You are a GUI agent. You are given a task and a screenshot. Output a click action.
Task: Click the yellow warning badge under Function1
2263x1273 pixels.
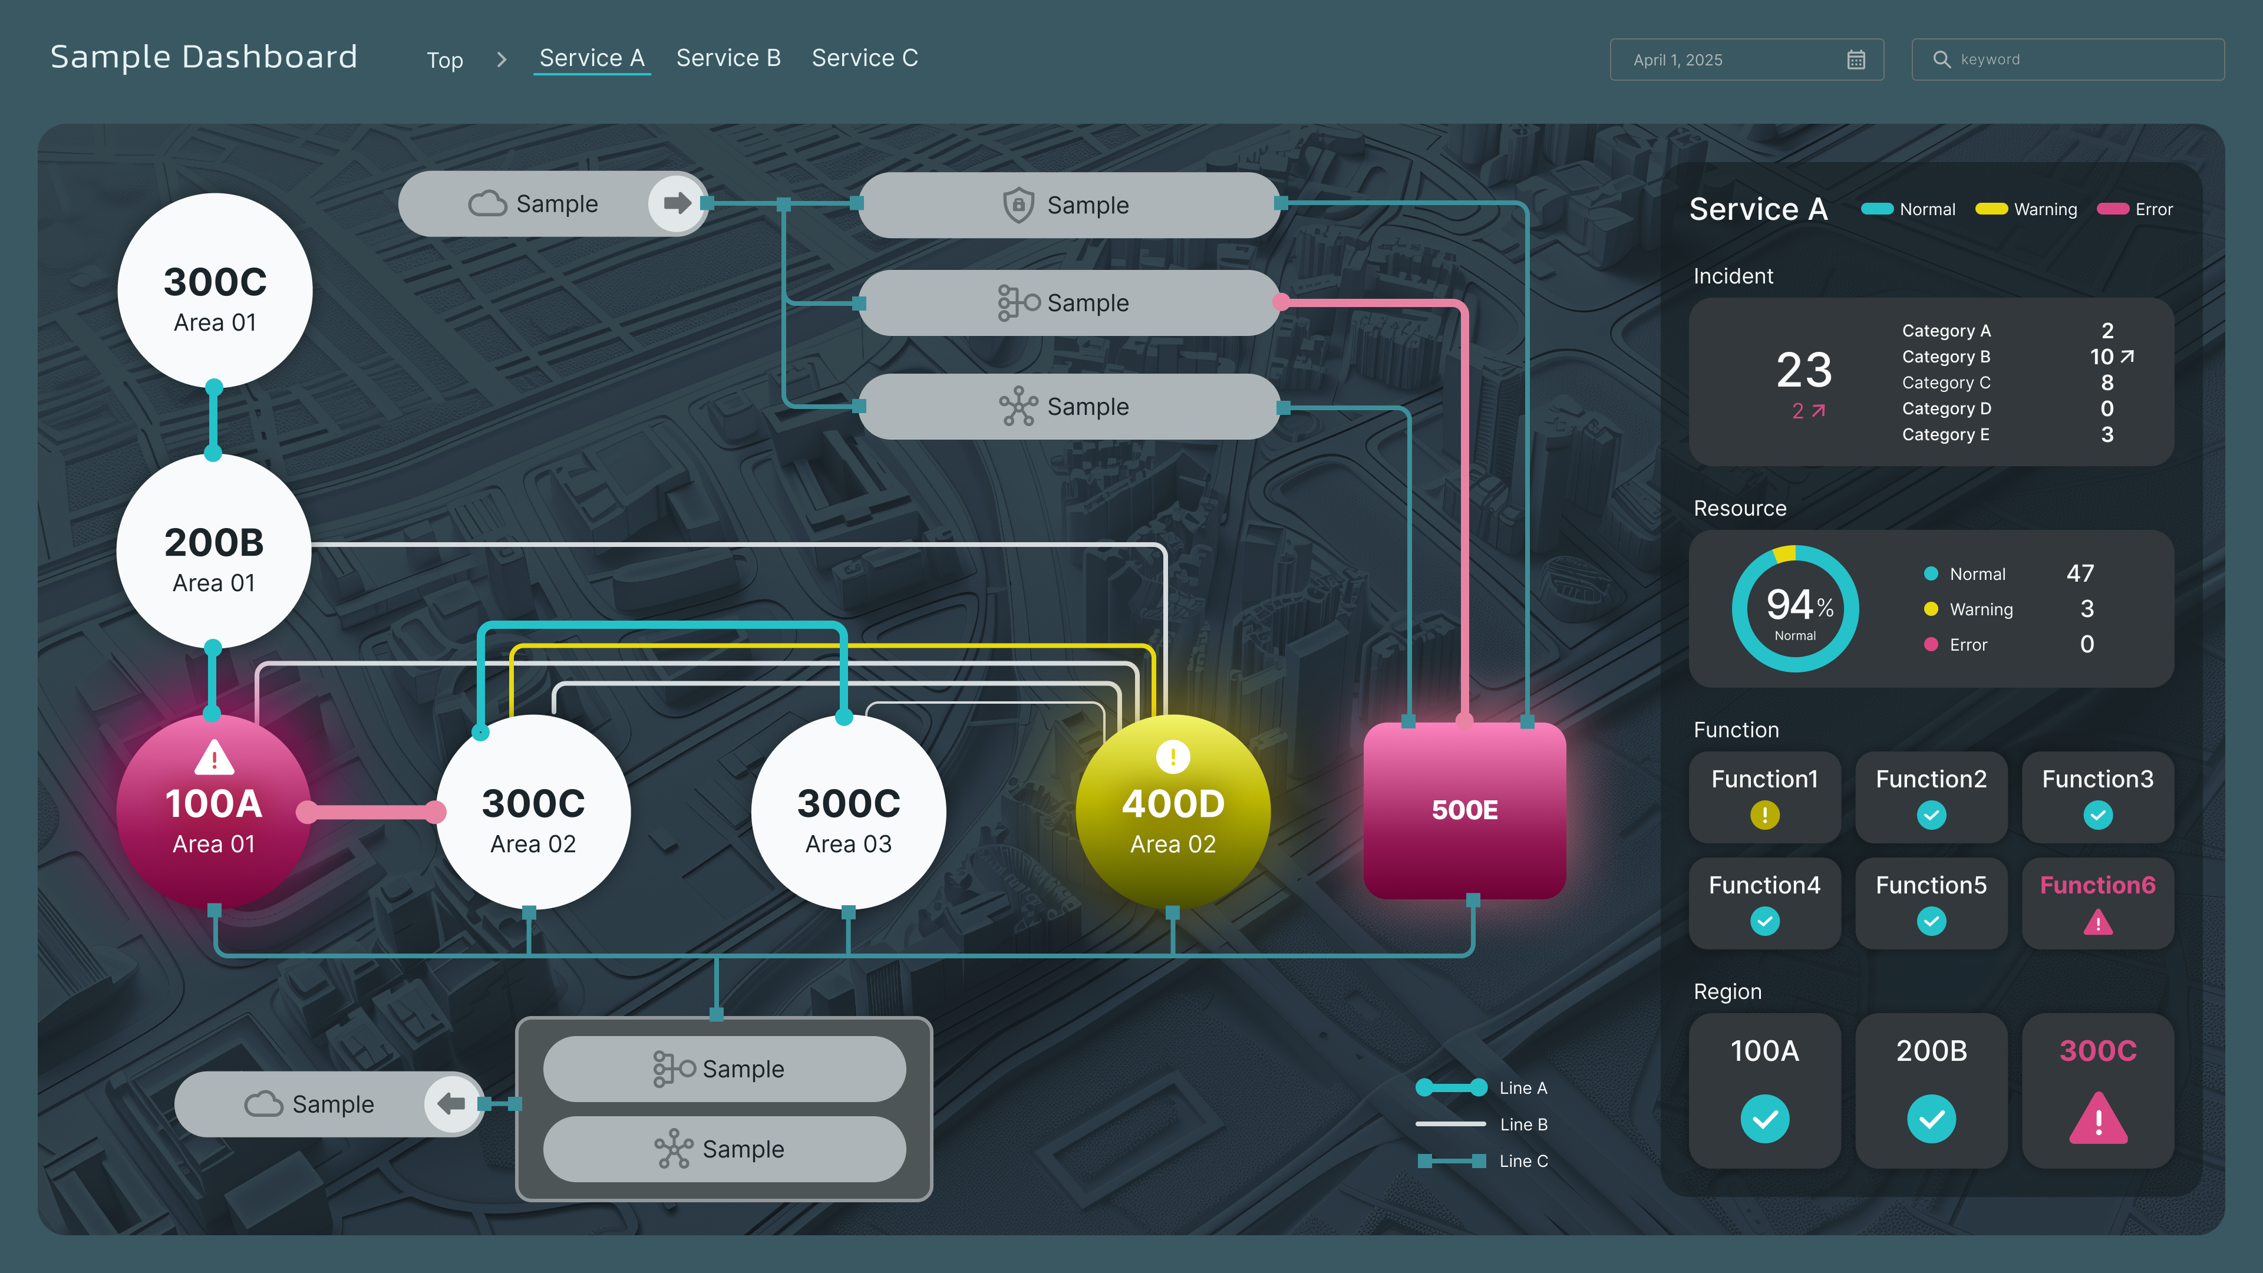(x=1764, y=815)
